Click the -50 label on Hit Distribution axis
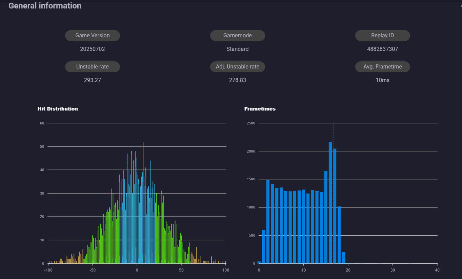462x279 pixels. 93,270
